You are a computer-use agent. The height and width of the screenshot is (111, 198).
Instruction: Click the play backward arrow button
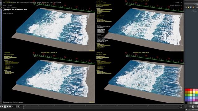click(2, 106)
